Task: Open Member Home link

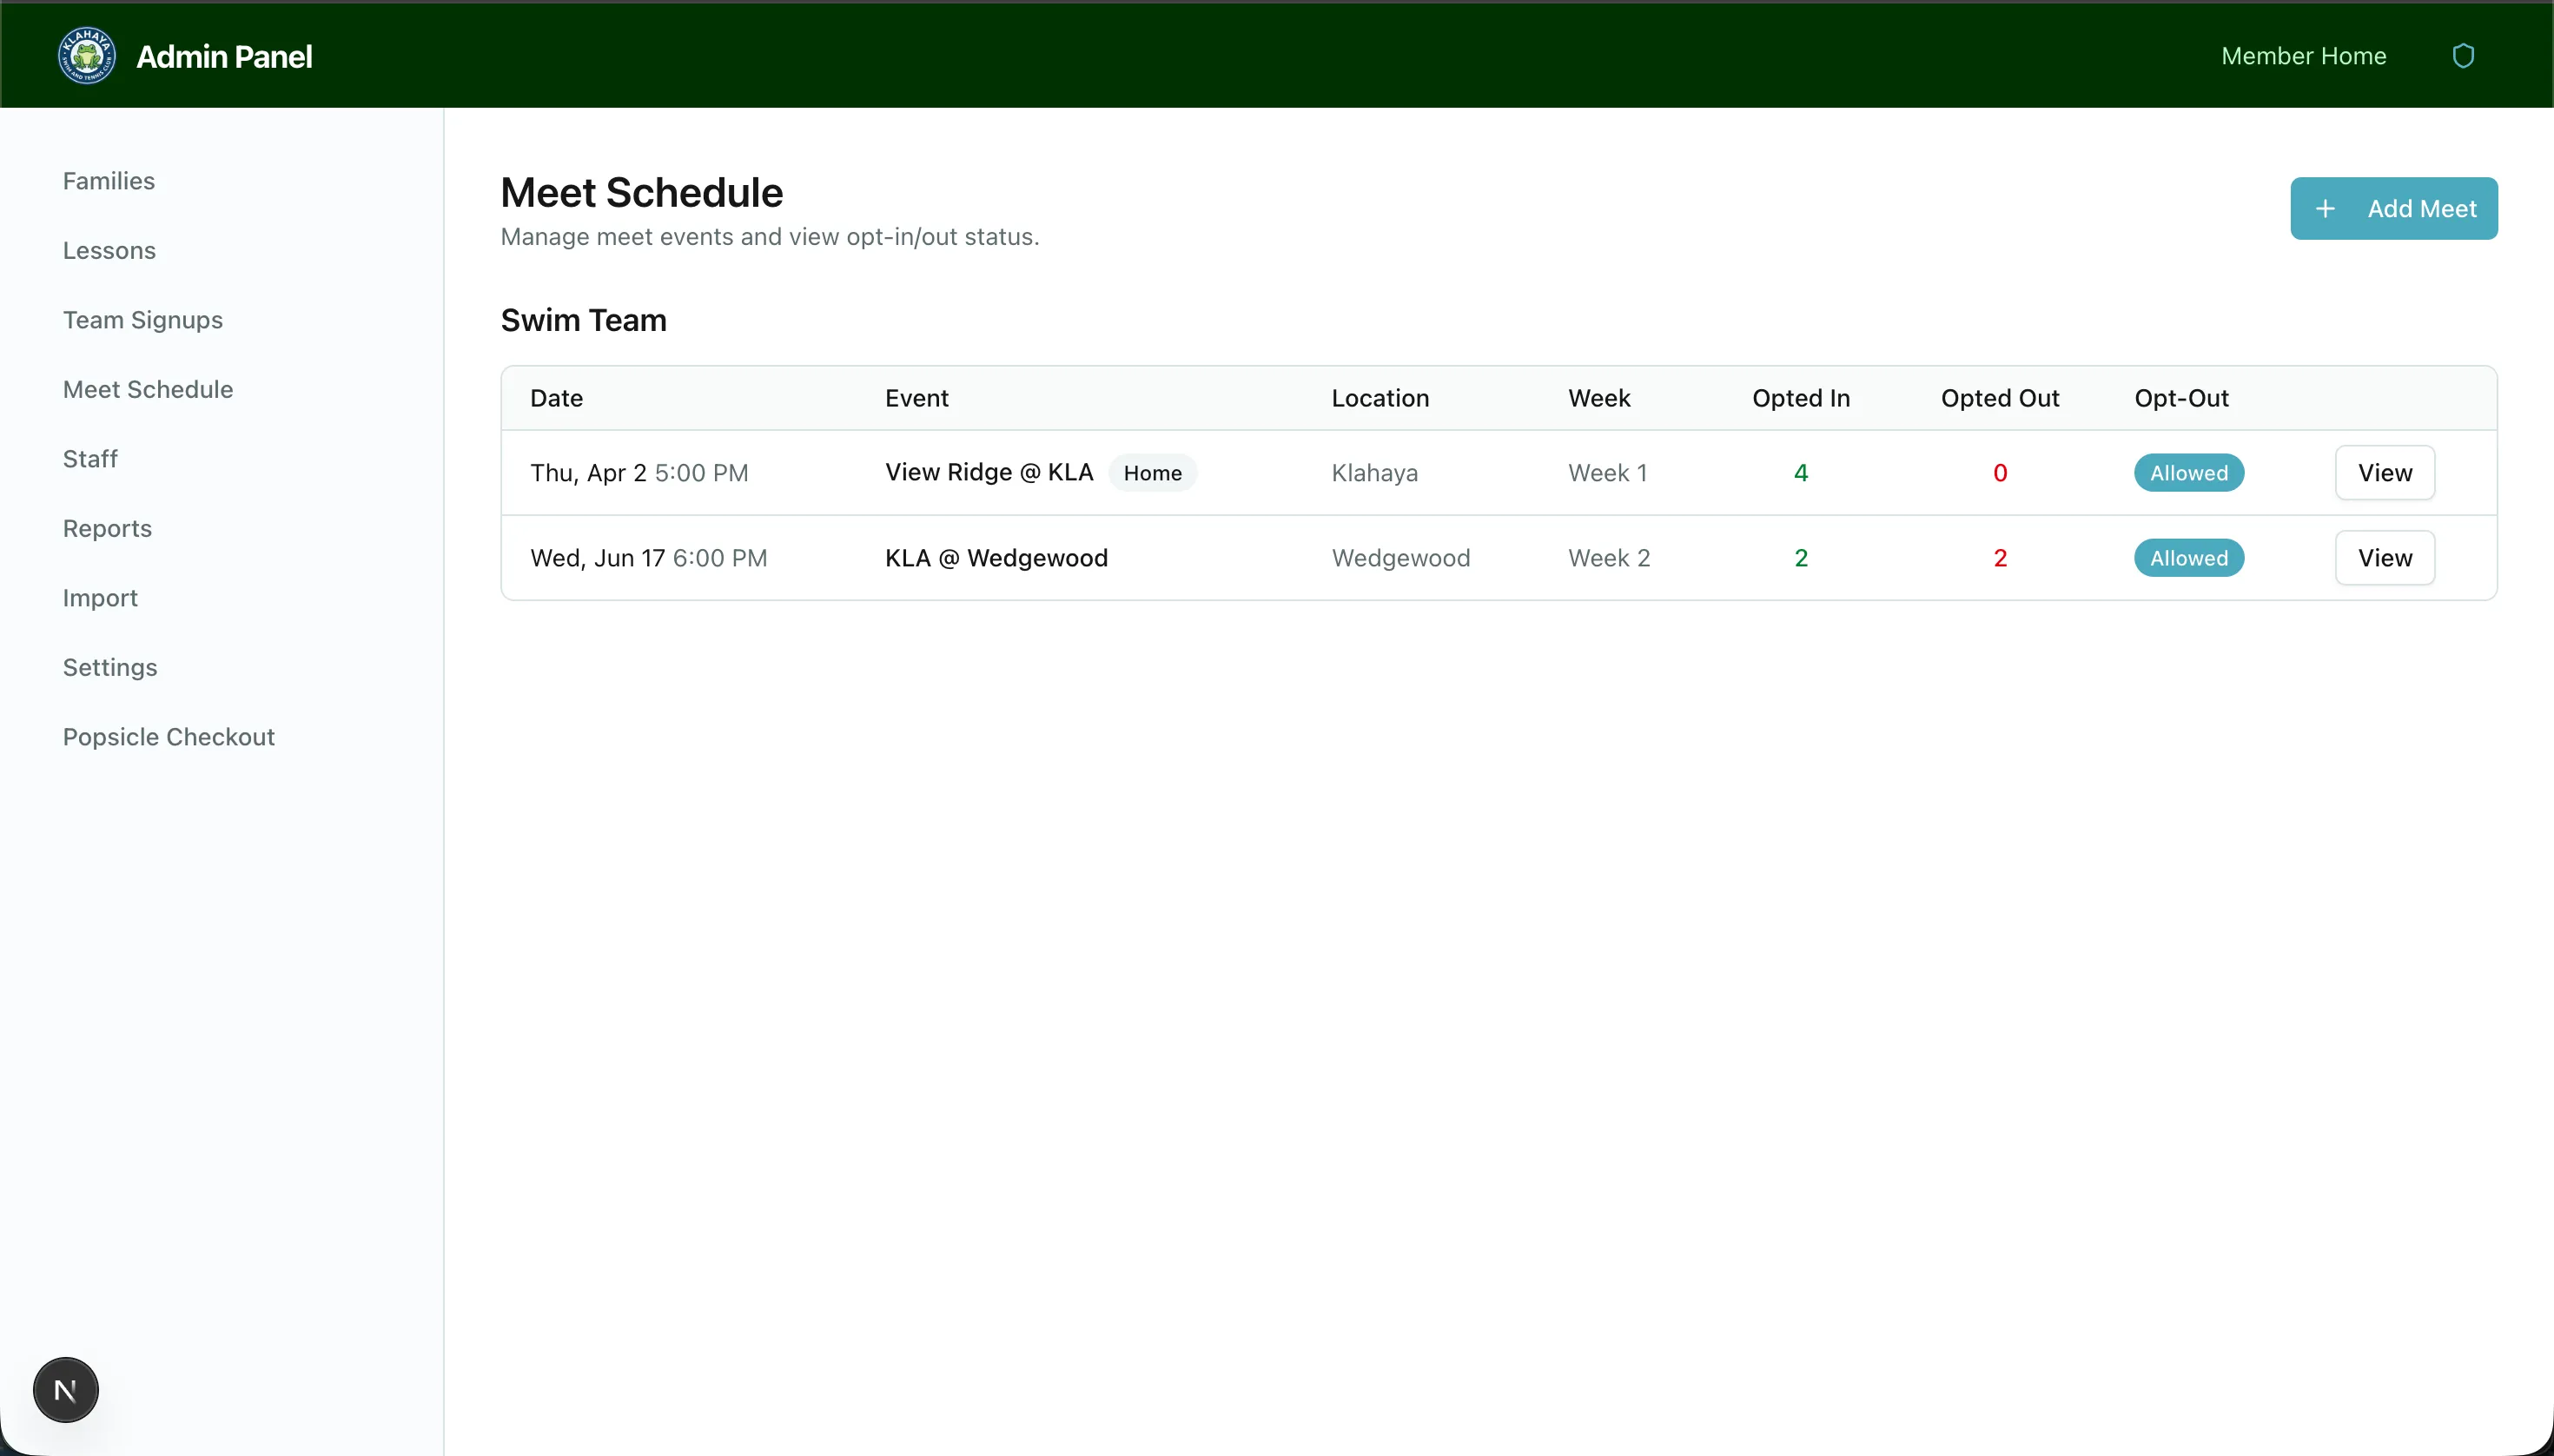Action: [2303, 56]
